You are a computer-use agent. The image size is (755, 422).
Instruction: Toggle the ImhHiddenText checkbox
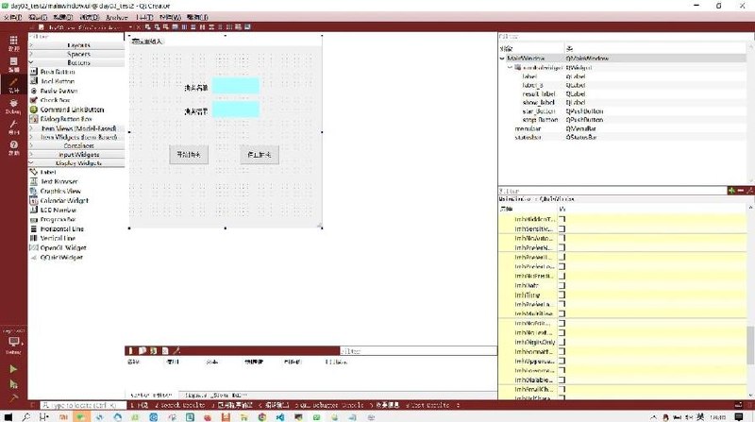pos(562,219)
